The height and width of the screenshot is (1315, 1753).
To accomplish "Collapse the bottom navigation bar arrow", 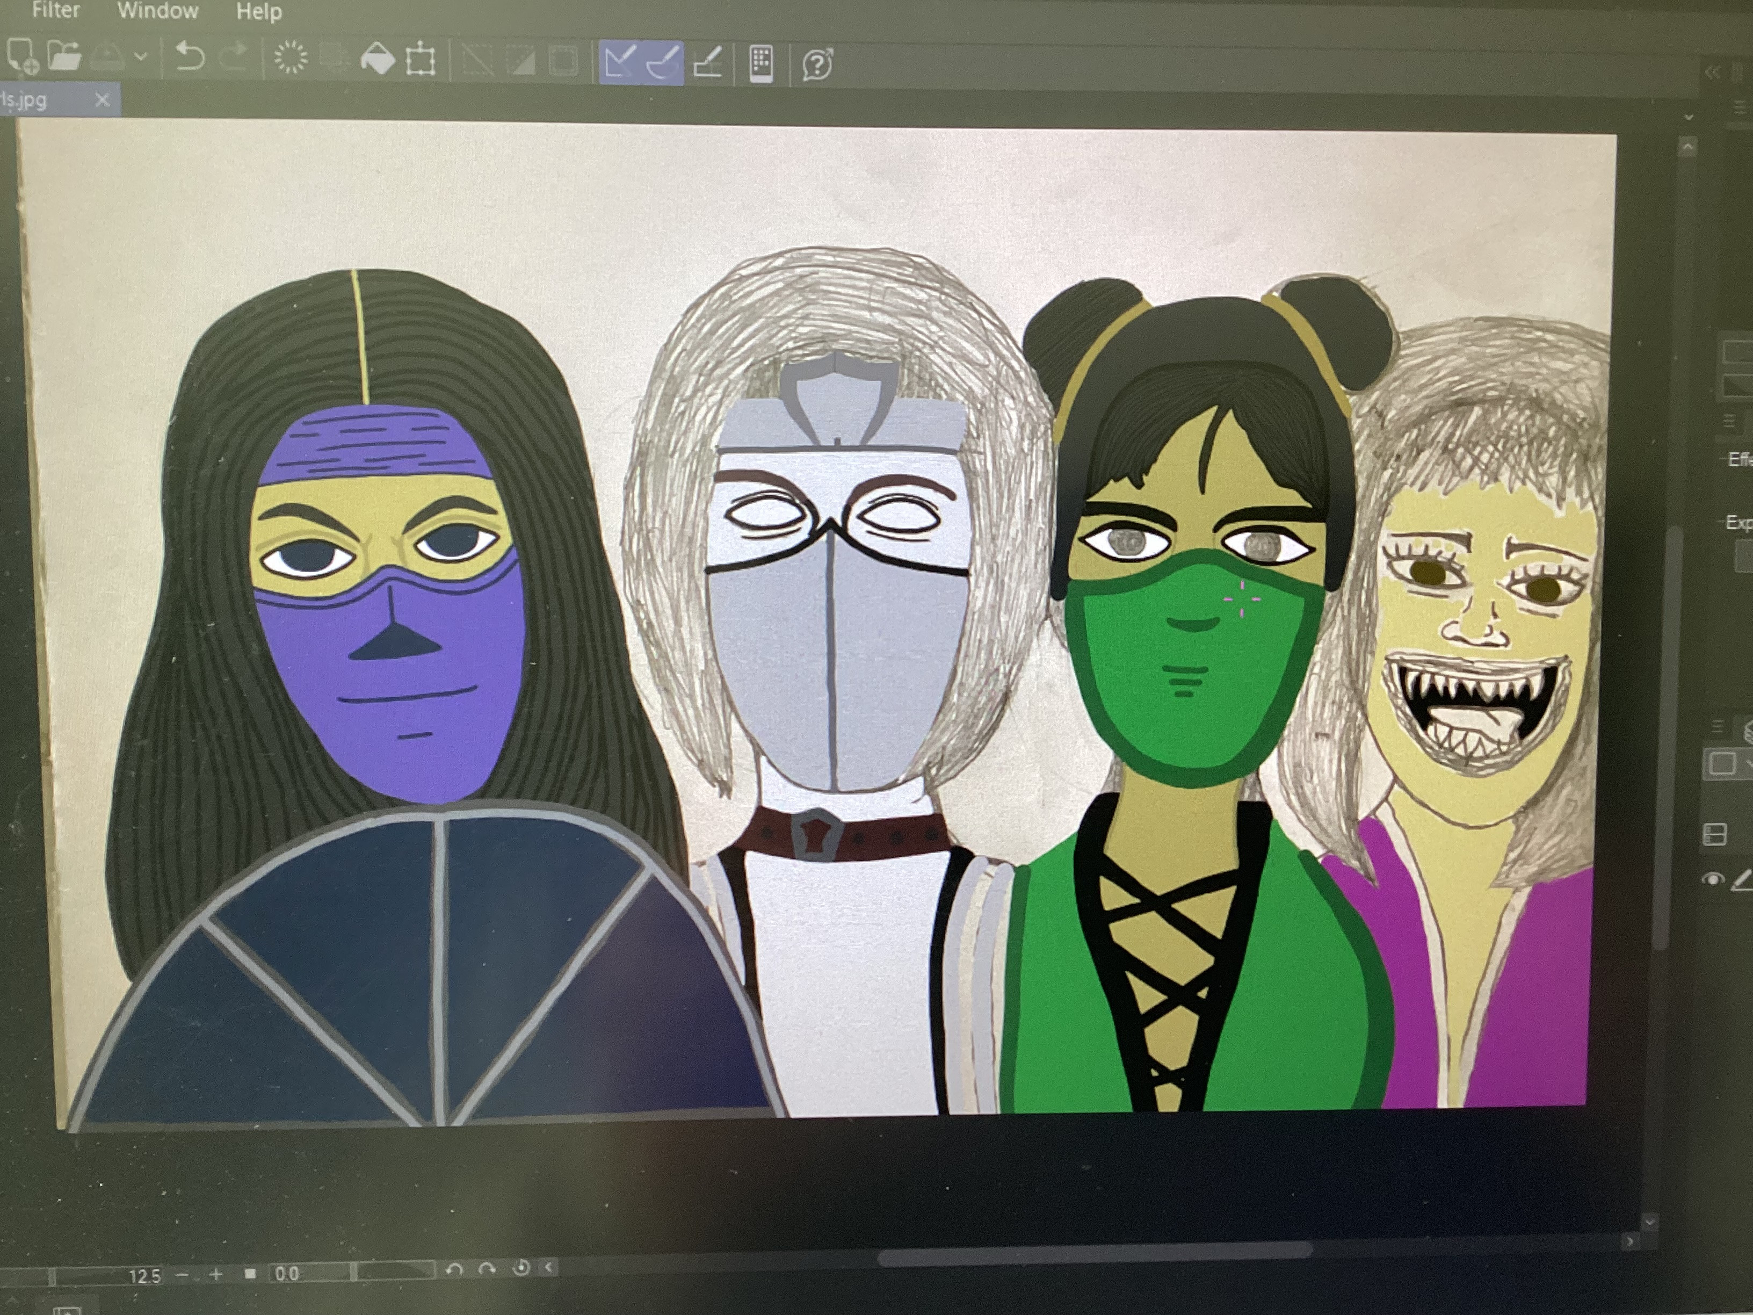I will pos(548,1267).
